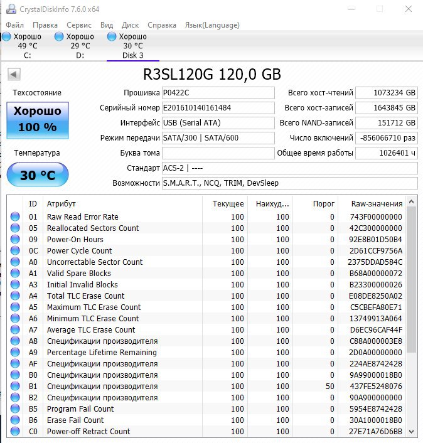
Task: Click the attribute list scroll-down arrow
Action: pyautogui.click(x=412, y=432)
